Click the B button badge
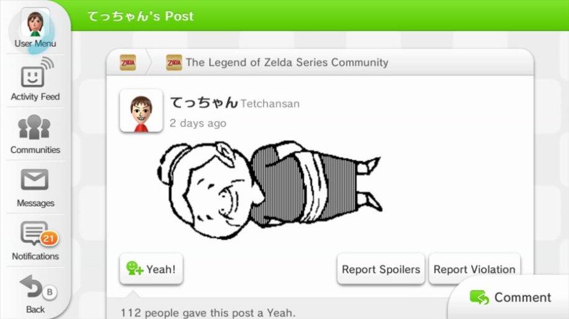 click(50, 292)
